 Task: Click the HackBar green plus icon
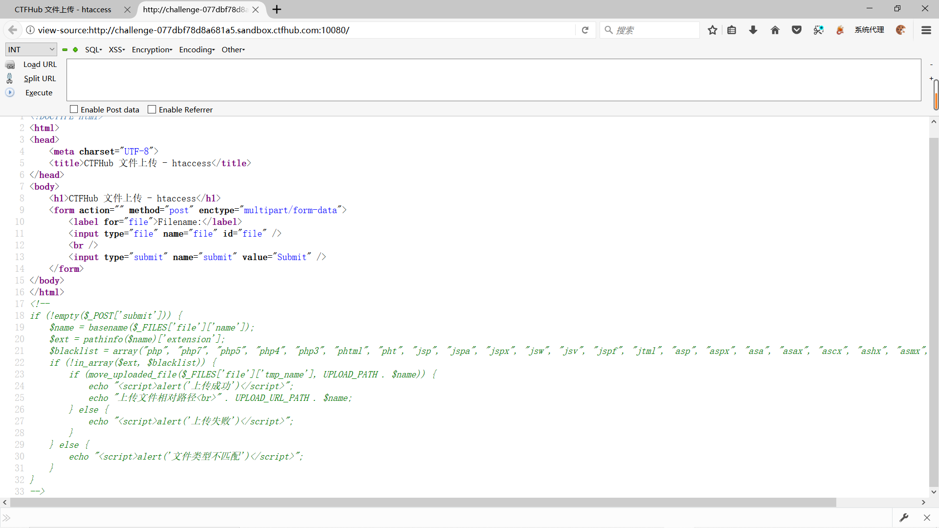point(75,50)
